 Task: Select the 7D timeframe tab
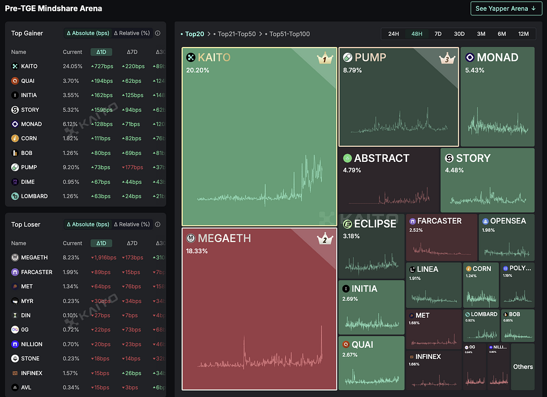pyautogui.click(x=438, y=34)
